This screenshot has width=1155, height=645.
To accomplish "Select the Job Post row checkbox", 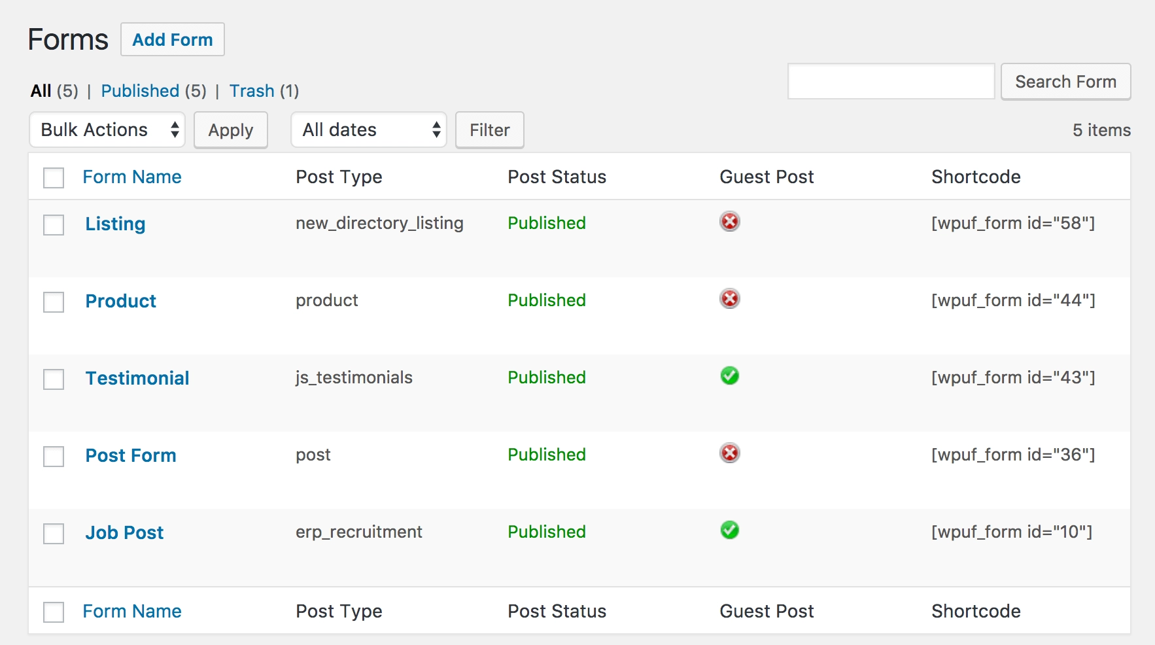I will [x=54, y=534].
